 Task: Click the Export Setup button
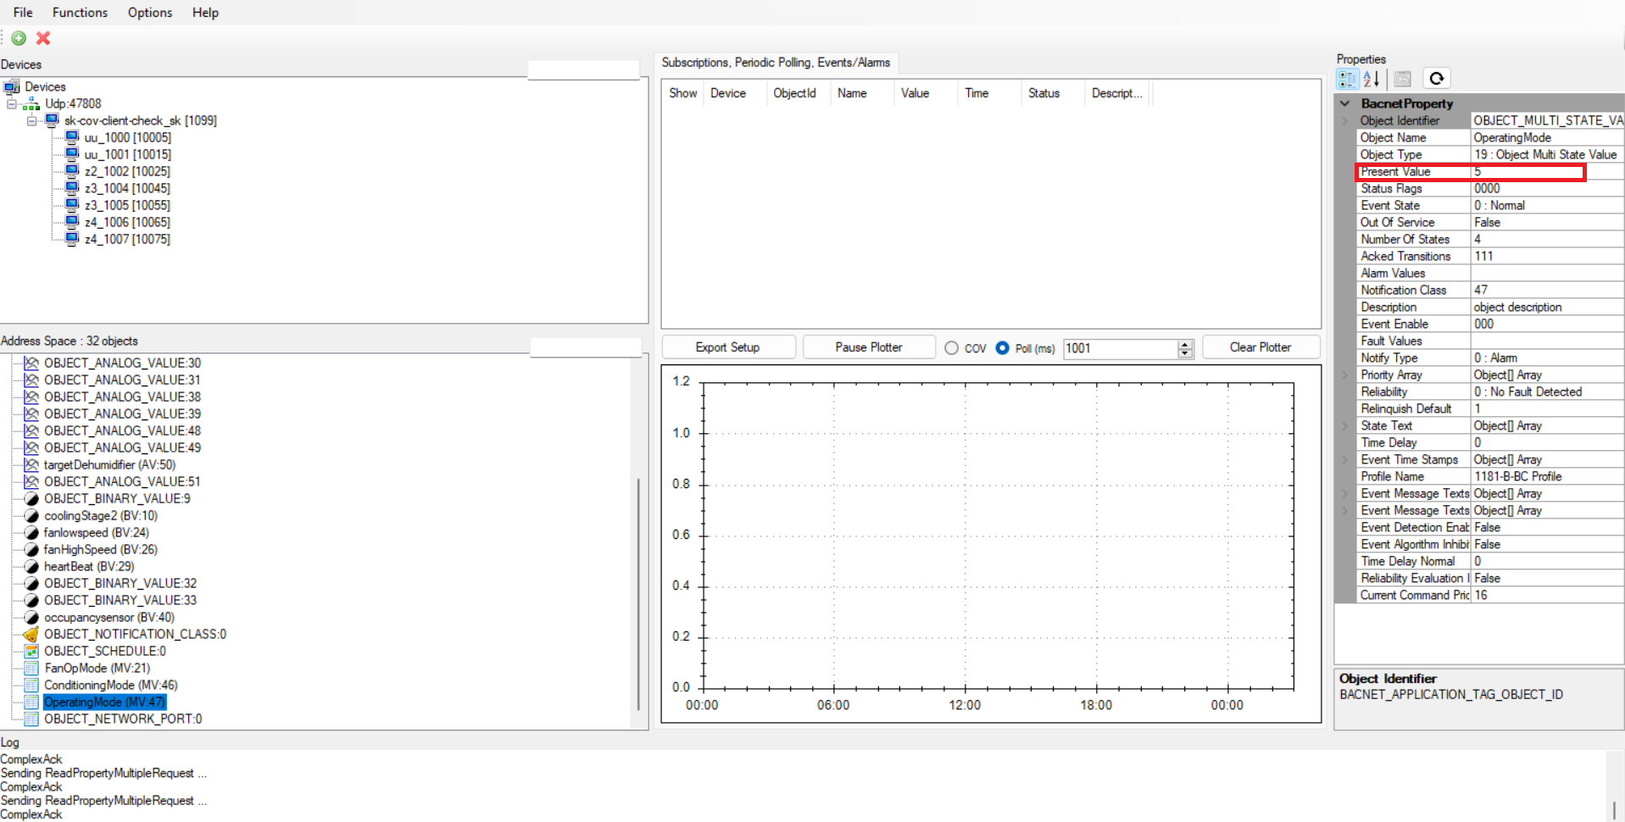click(728, 347)
